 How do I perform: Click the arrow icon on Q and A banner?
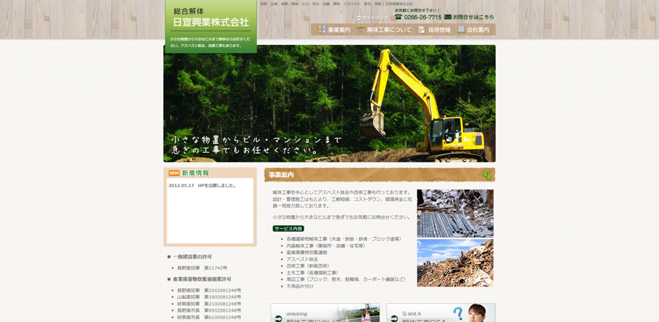(395, 319)
